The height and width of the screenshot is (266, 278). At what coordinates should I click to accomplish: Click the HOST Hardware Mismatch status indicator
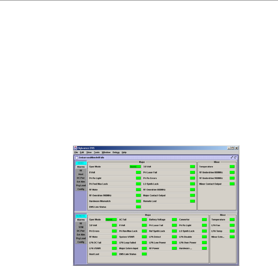[138, 201]
